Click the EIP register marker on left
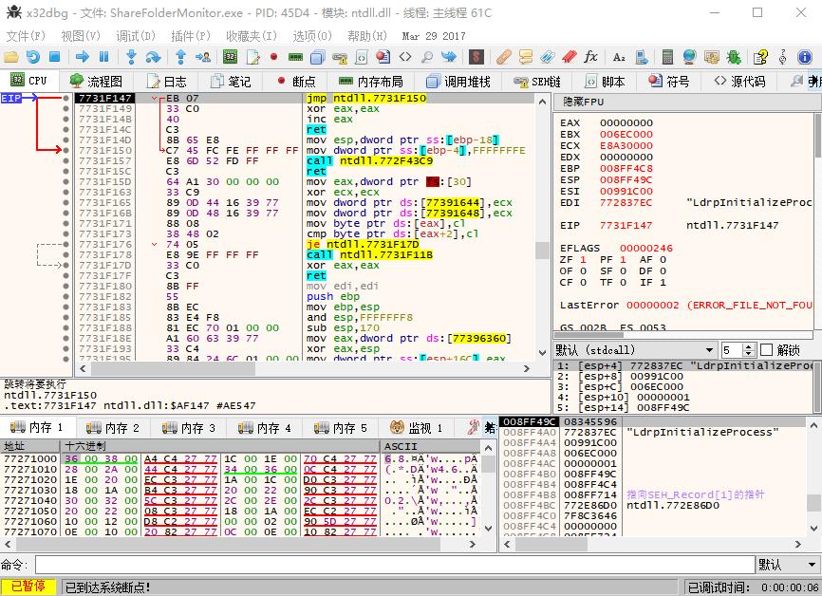Viewport: 822px width, 596px height. click(9, 98)
